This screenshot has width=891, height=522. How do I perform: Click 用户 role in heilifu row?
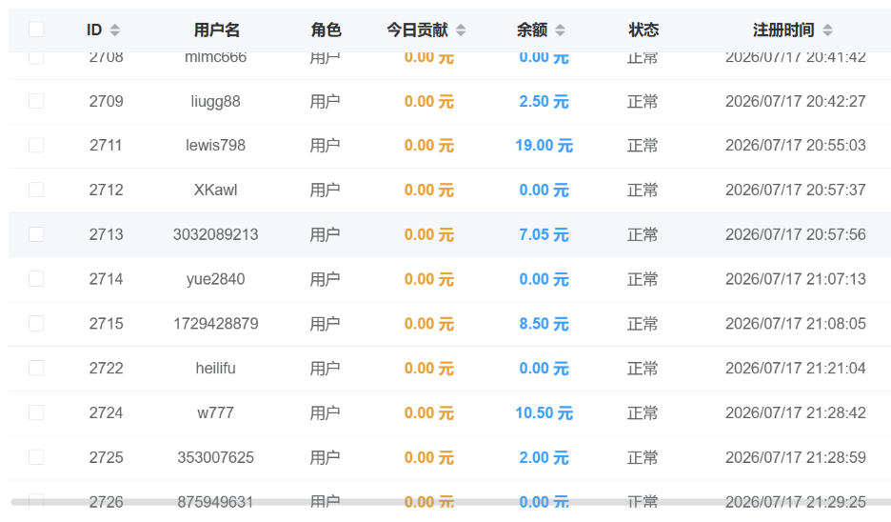pyautogui.click(x=325, y=368)
